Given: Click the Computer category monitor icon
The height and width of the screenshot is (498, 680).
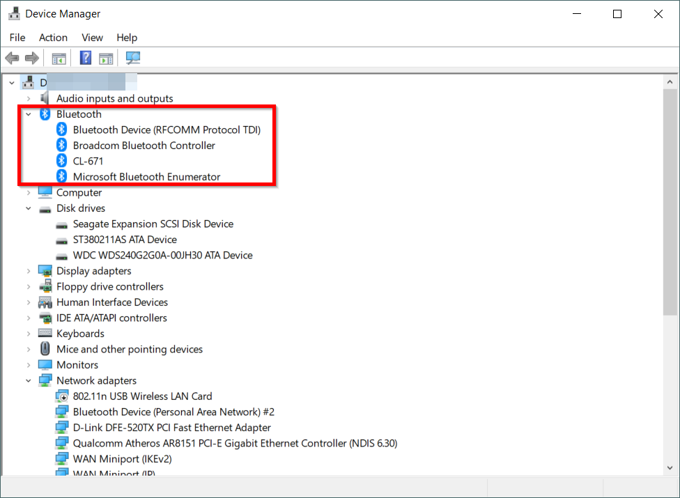Looking at the screenshot, I should pyautogui.click(x=45, y=192).
